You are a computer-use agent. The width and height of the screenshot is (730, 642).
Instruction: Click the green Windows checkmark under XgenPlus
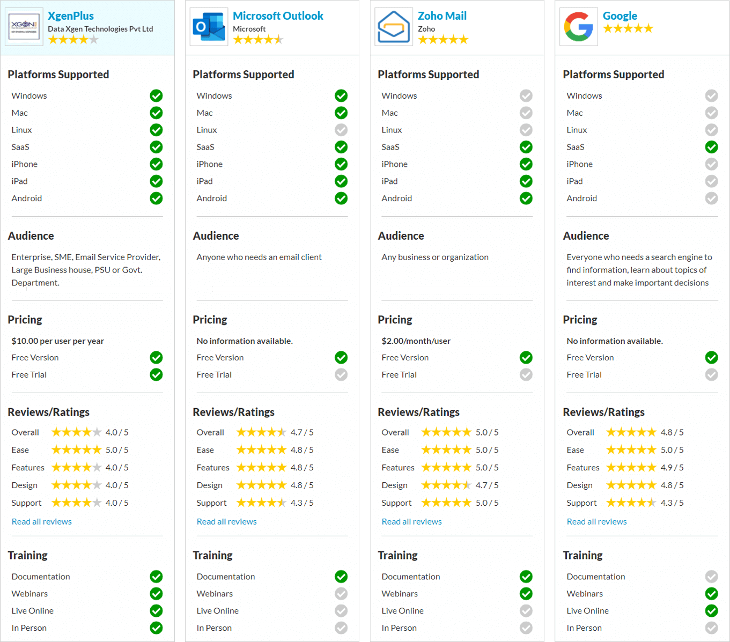156,95
